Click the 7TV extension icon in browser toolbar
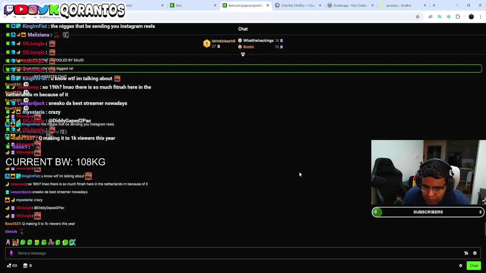 pos(439,17)
